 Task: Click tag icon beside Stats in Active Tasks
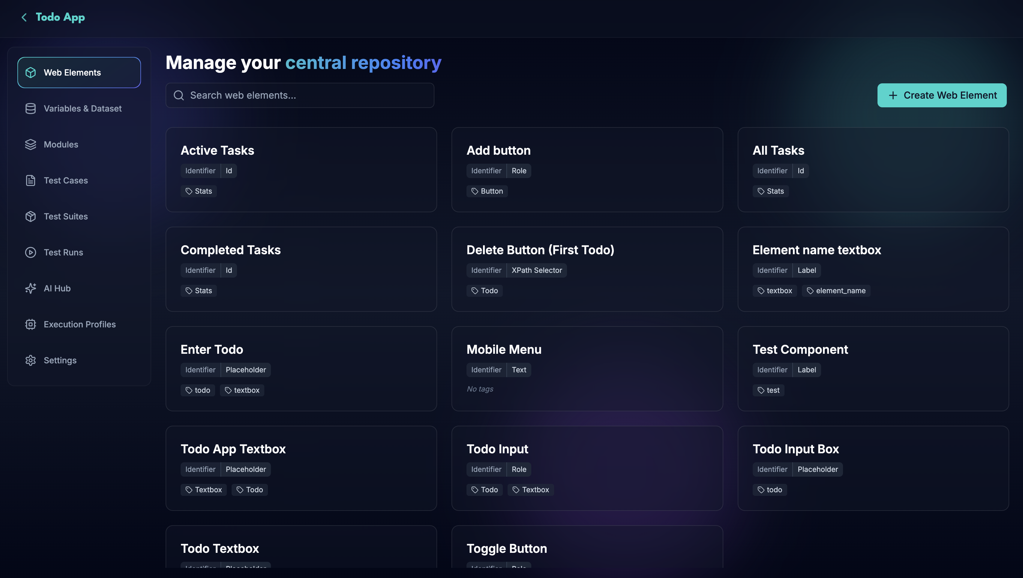(189, 191)
